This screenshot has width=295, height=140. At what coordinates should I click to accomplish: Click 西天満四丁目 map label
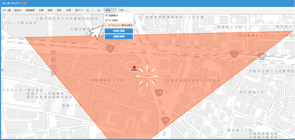click(x=252, y=92)
